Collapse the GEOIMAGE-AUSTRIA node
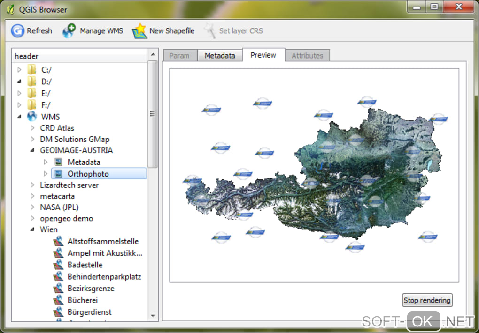 pyautogui.click(x=32, y=150)
